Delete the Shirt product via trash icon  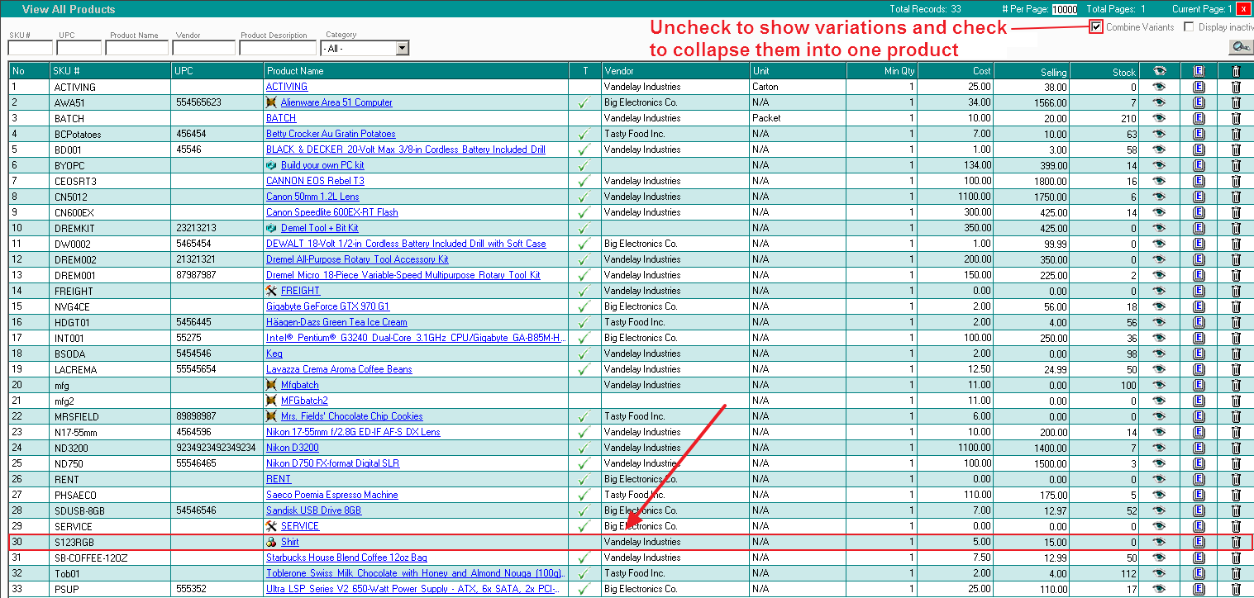(x=1236, y=542)
